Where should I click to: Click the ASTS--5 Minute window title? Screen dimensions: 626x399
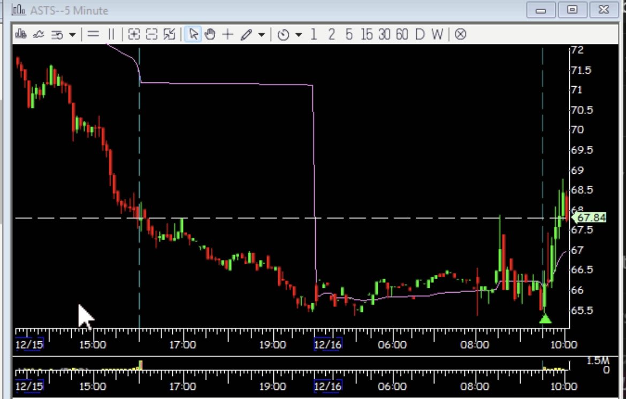point(69,10)
